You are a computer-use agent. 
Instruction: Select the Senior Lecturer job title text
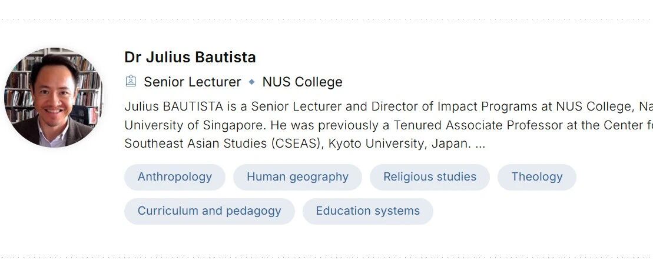[192, 82]
